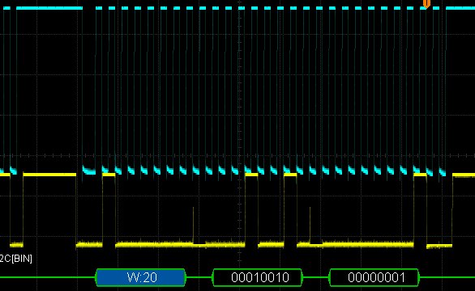The image size is (475, 291).
Task: Click the second narrow yellow glitch spike
Action: click(x=310, y=226)
